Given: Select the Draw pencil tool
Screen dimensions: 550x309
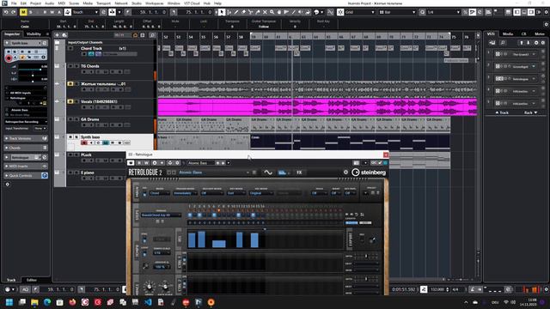Looking at the screenshot, I should (236, 12).
